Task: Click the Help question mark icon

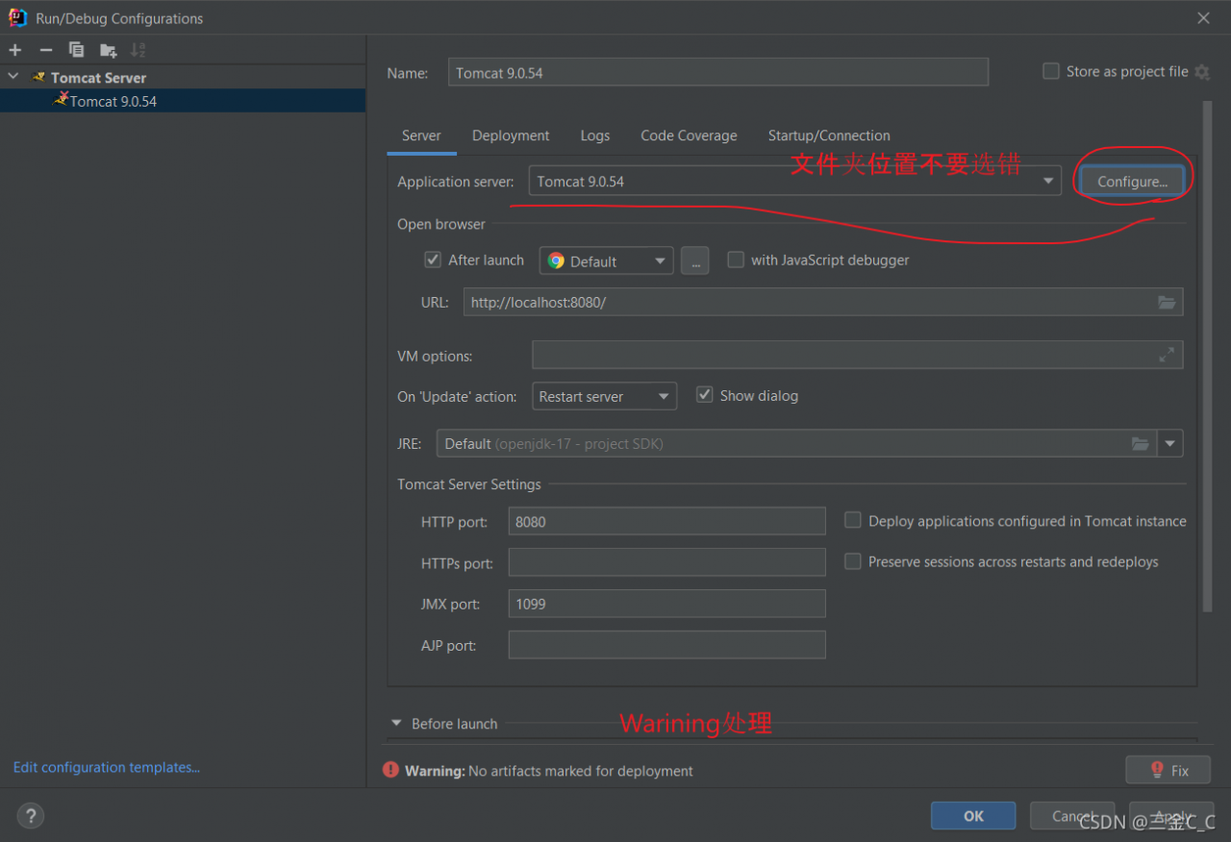Action: pyautogui.click(x=30, y=816)
